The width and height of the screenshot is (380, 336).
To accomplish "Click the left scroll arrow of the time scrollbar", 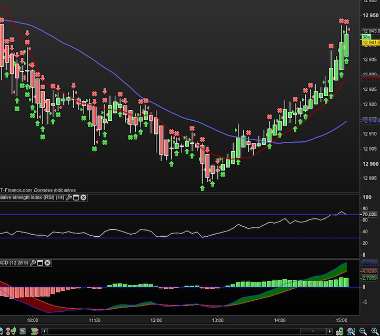I will pyautogui.click(x=45, y=331).
